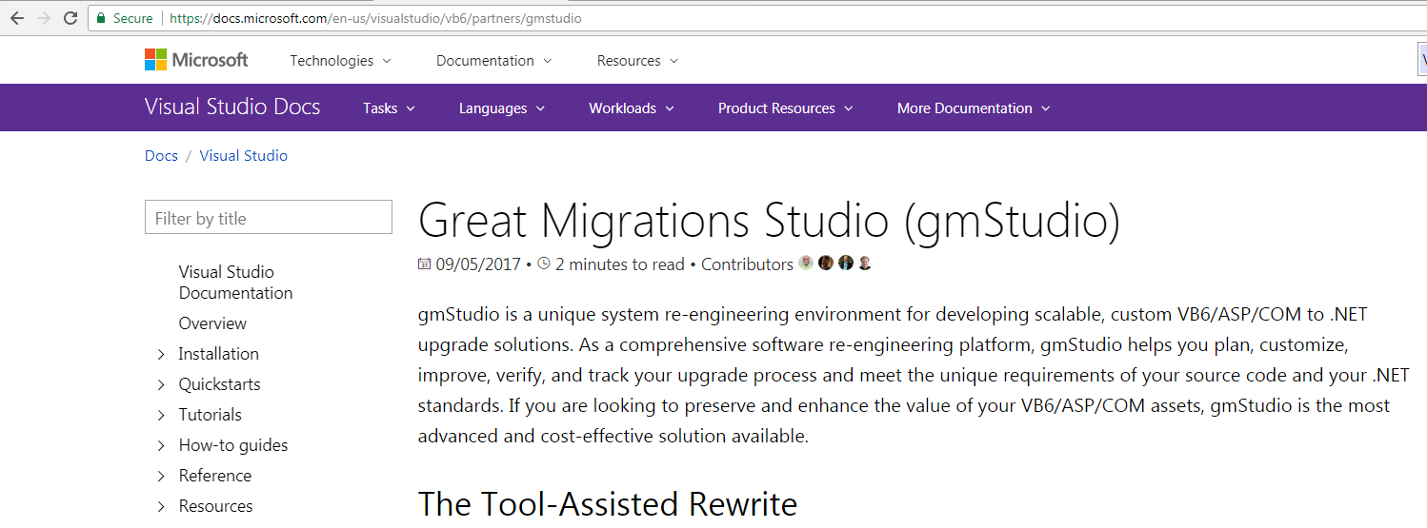Viewport: 1427px width, 528px height.
Task: Click the Docs breadcrumb link
Action: coord(161,156)
